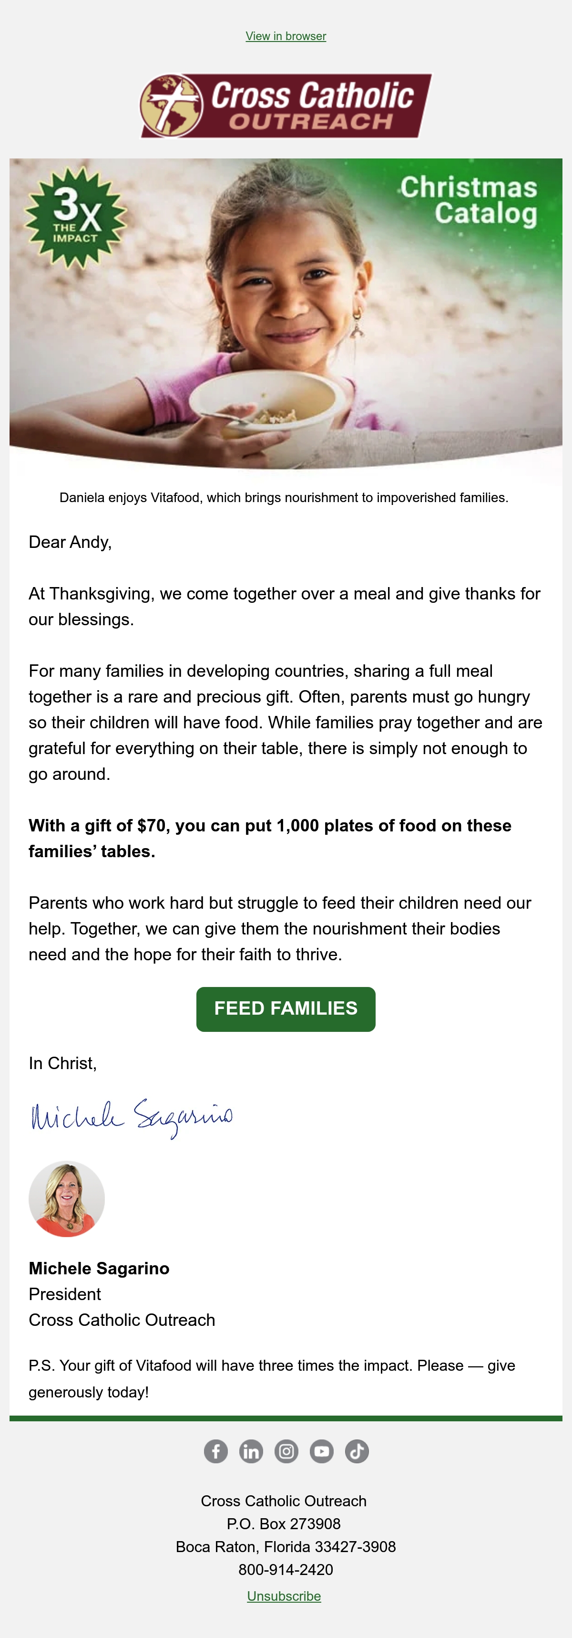Click the Daniela enjoys Vitafood caption

point(284,497)
